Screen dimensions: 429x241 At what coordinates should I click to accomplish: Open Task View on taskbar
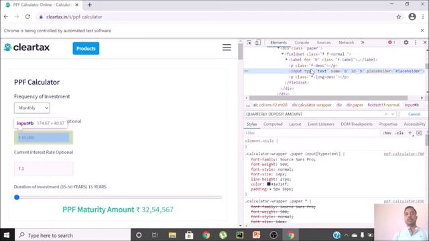click(x=155, y=235)
